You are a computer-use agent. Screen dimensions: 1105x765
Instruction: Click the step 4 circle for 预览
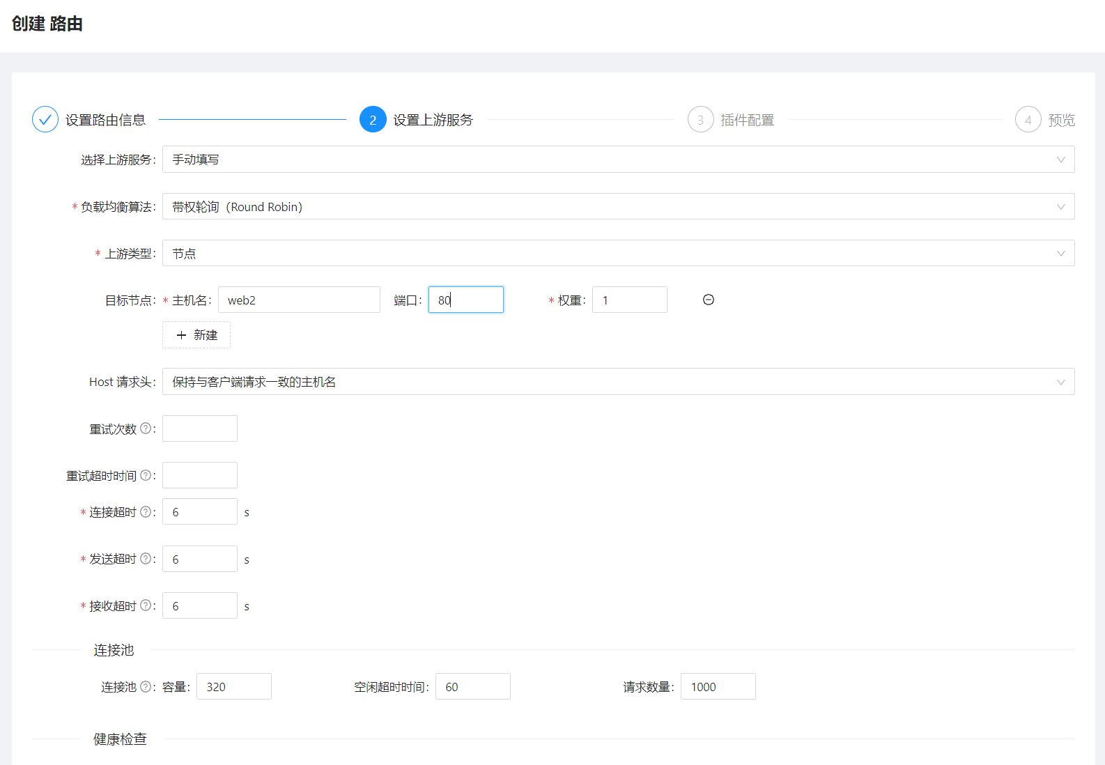click(x=1028, y=120)
